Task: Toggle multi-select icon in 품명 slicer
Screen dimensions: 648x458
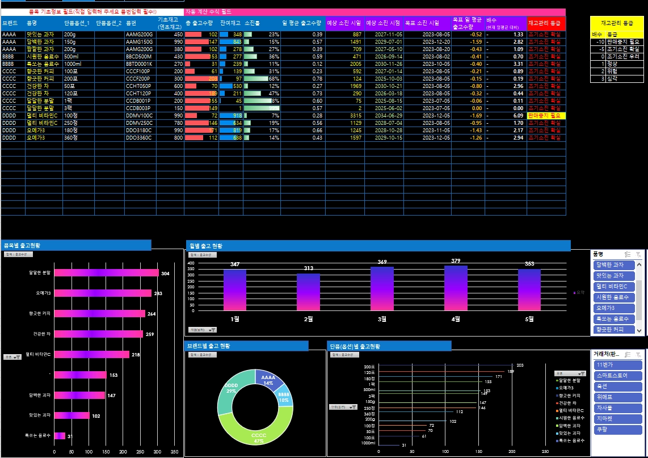Action: [x=628, y=254]
